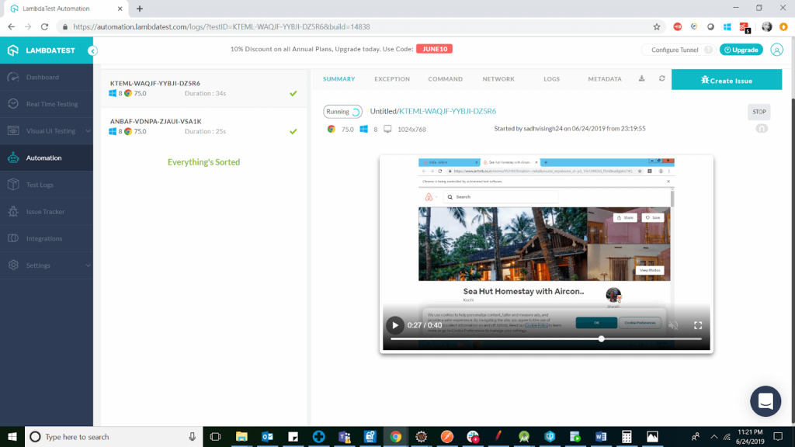Click the Create Issue button
Screen dimensions: 795x447
click(726, 78)
